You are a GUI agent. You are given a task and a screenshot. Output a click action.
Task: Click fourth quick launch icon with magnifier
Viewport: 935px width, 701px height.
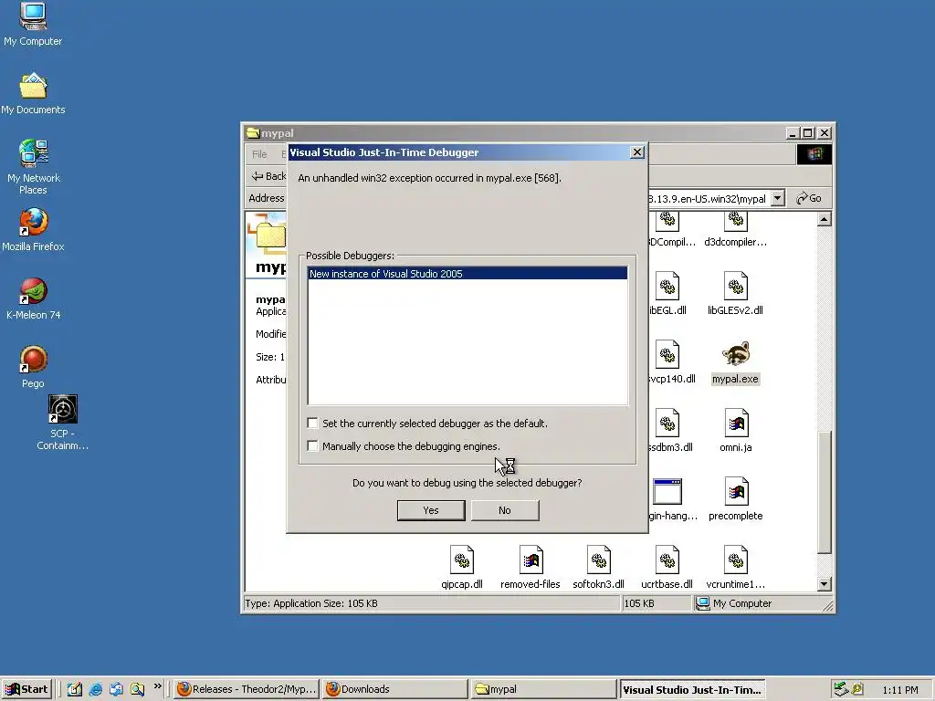click(x=137, y=689)
